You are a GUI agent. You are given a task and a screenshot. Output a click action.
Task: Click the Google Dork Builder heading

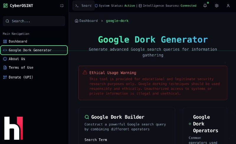click(x=118, y=117)
